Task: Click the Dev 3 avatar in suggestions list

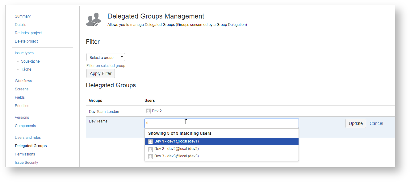Action: tap(150, 156)
